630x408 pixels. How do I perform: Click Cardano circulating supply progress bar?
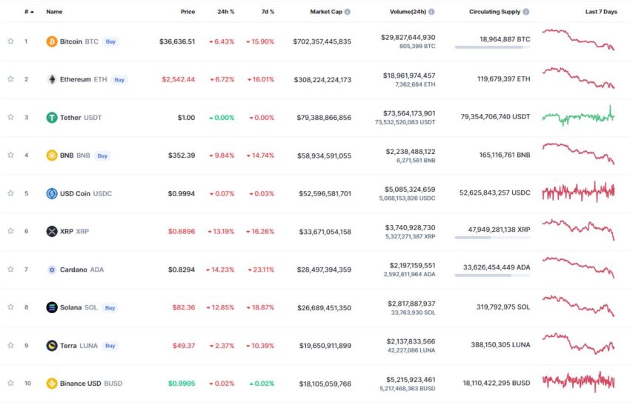(492, 275)
